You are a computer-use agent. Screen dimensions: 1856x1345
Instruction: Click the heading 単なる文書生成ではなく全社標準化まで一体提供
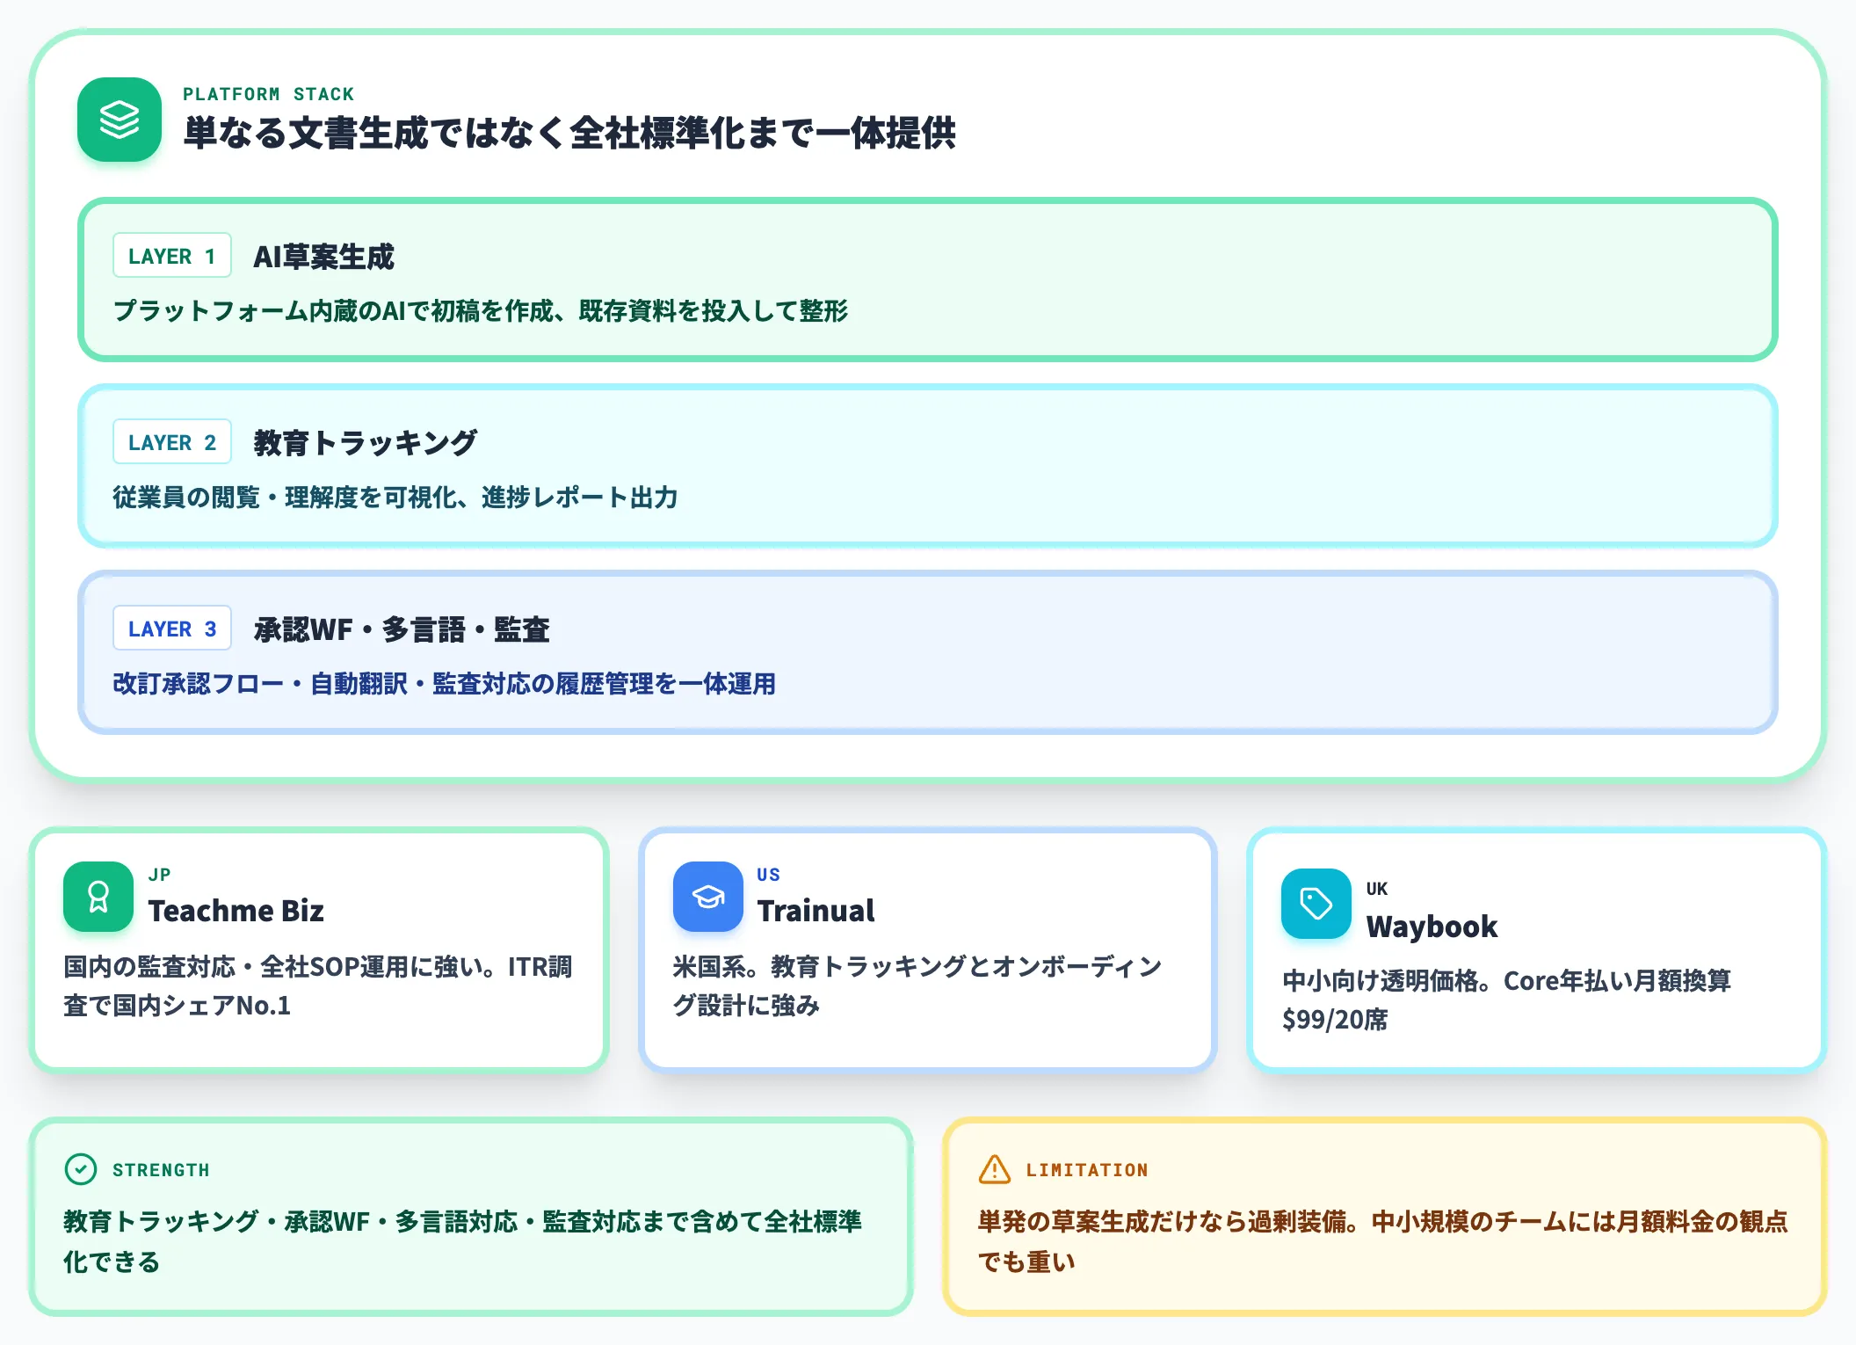click(569, 134)
